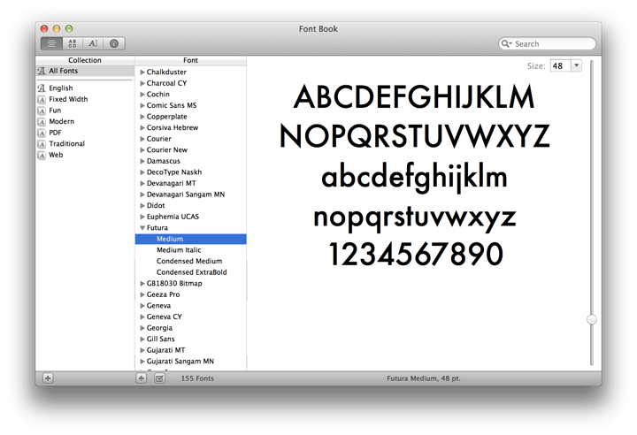Switch to Repertoire glyph grid view
Screen dimensions: 637x435
pyautogui.click(x=73, y=43)
